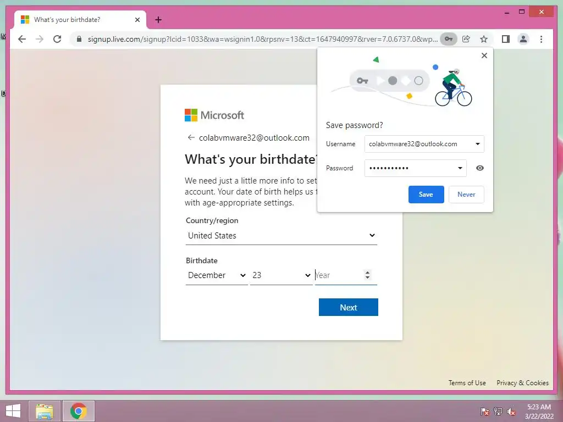Open the December month dropdown
Viewport: 563px width, 422px height.
pyautogui.click(x=217, y=275)
